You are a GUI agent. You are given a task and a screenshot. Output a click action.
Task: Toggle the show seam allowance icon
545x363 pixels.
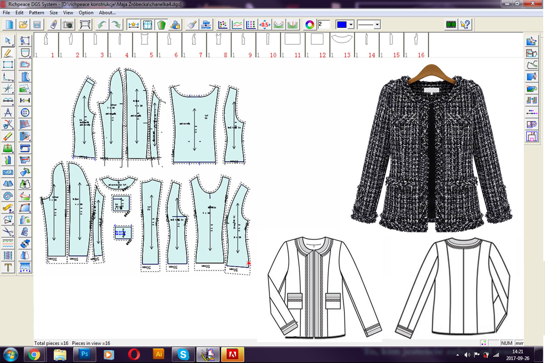(148, 25)
